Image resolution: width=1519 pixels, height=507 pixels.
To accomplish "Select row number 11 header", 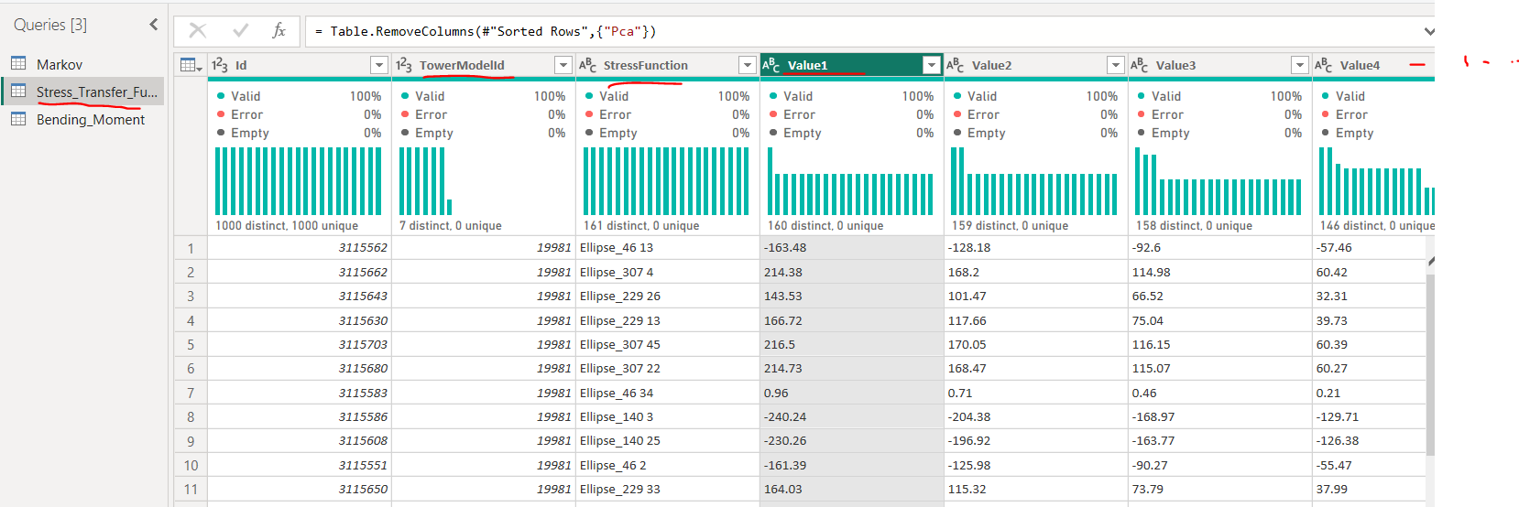I will [191, 490].
